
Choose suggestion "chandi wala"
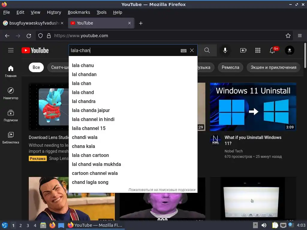point(133,137)
